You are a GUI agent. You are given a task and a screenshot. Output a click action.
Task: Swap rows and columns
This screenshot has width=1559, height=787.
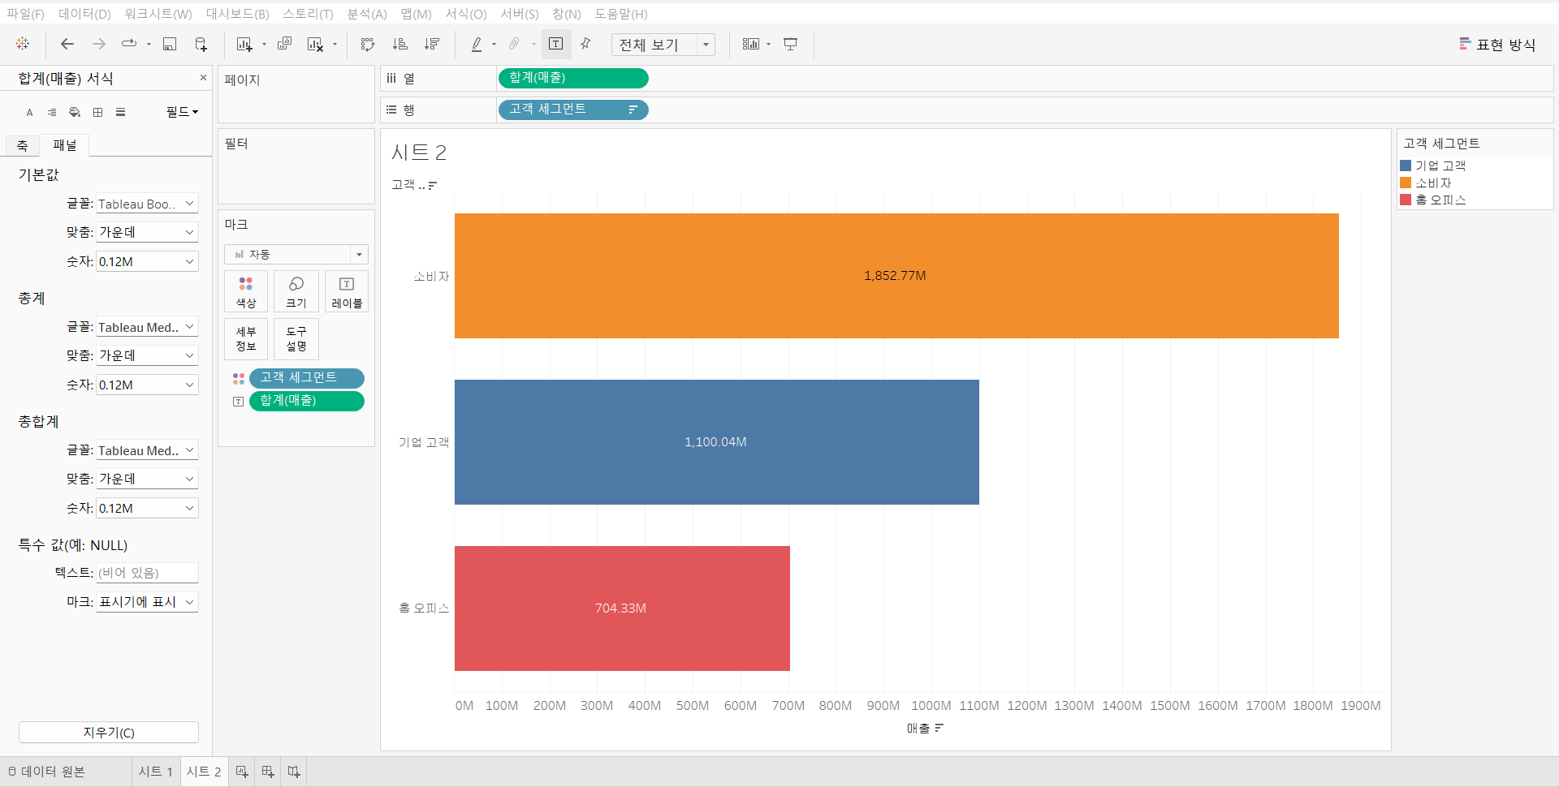(x=368, y=44)
